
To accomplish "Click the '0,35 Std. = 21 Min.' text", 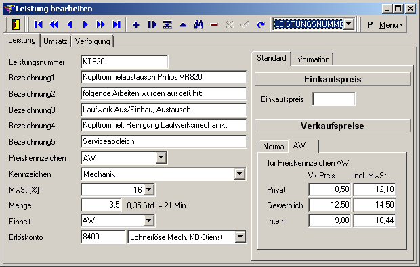I will [x=157, y=205].
